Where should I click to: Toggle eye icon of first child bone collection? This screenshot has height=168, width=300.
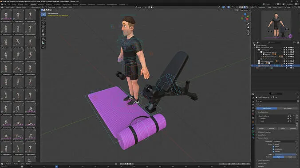click(x=288, y=118)
